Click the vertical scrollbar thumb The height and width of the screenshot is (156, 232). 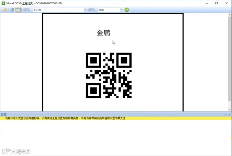click(x=229, y=59)
